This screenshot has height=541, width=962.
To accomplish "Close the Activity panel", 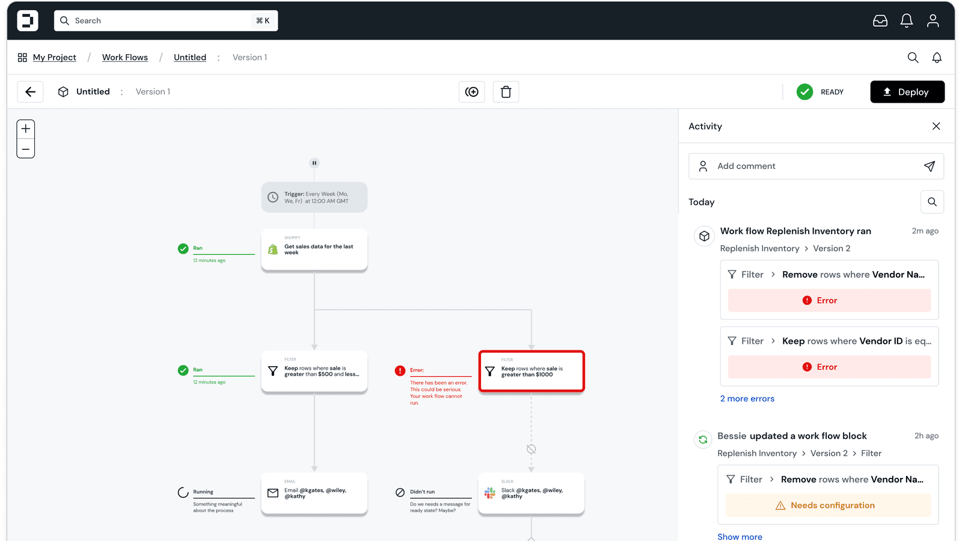I will [x=936, y=126].
